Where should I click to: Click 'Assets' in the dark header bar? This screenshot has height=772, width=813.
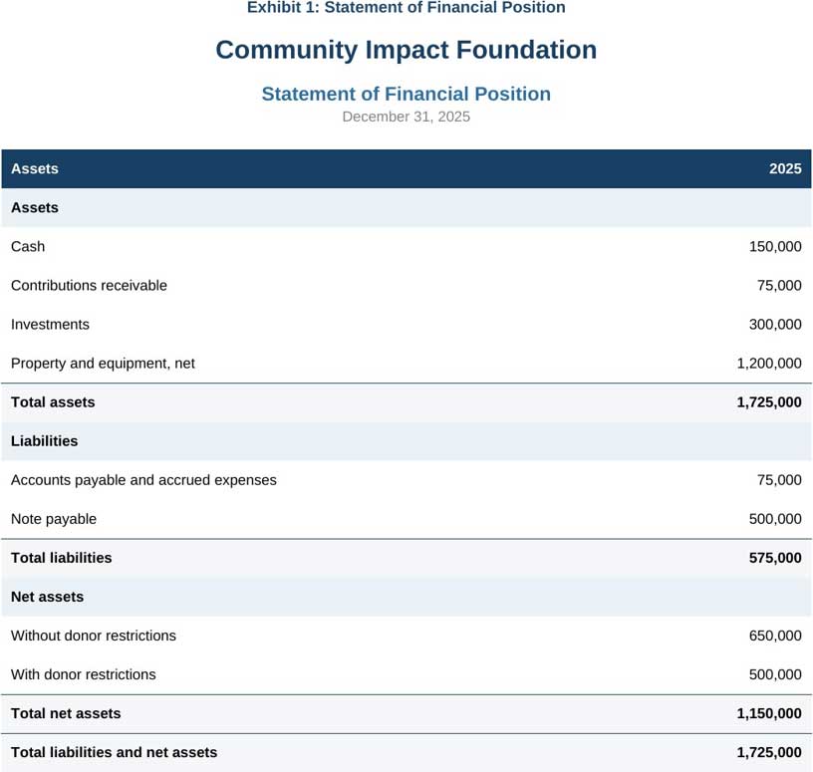[35, 168]
